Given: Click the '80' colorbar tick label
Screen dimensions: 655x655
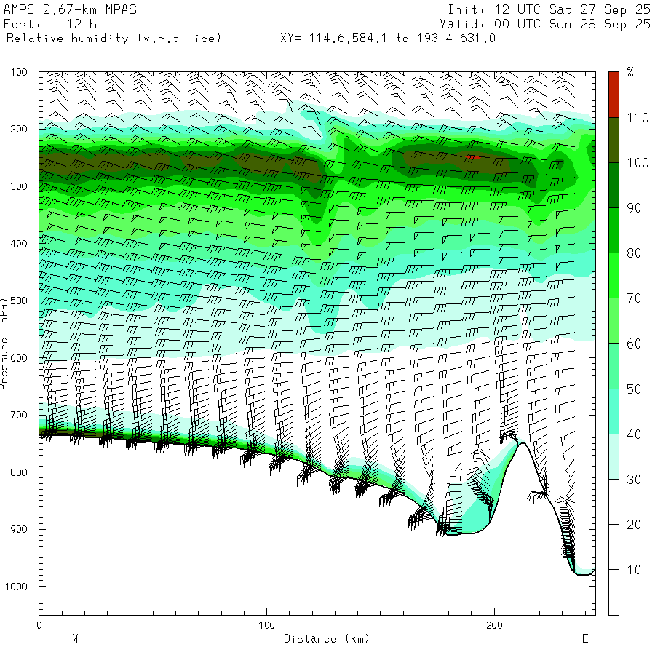Looking at the screenshot, I should click(x=634, y=253).
